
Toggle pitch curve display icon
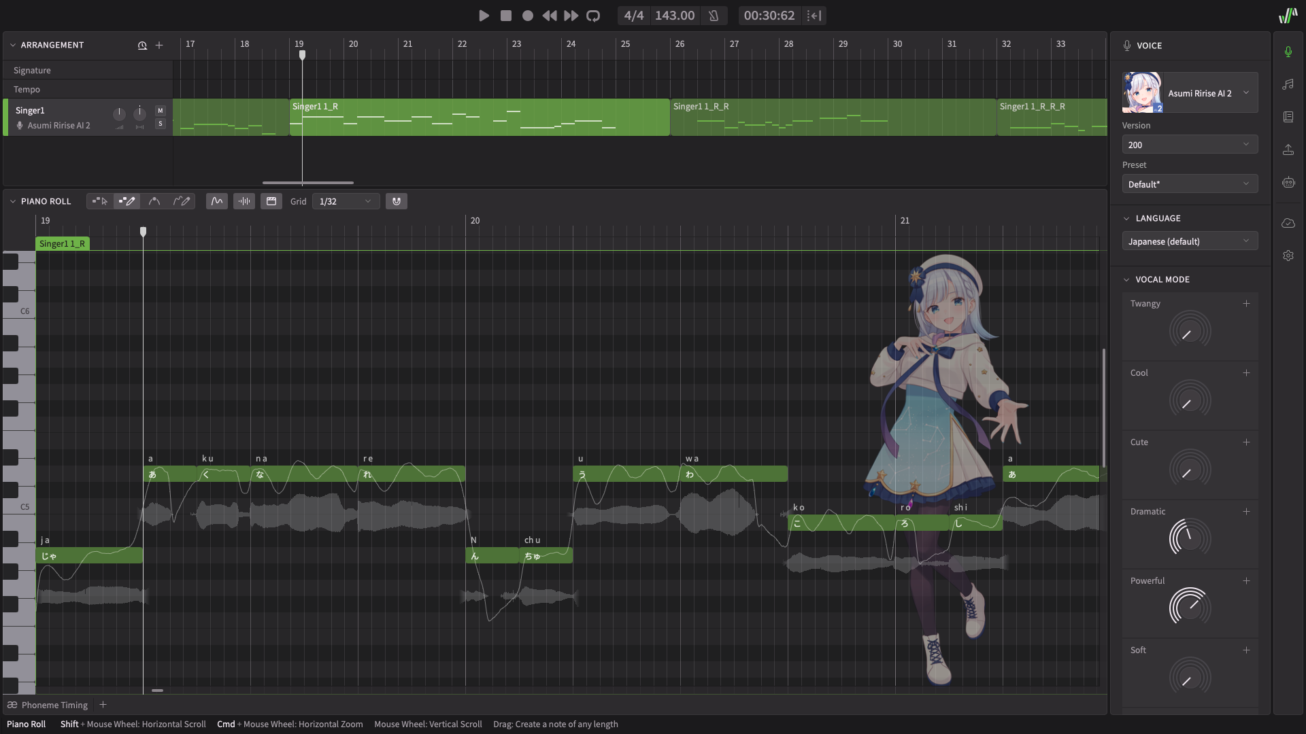(x=216, y=201)
